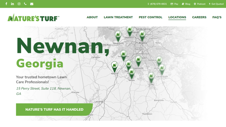Open the About menu
The width and height of the screenshot is (226, 127).
coord(92,17)
